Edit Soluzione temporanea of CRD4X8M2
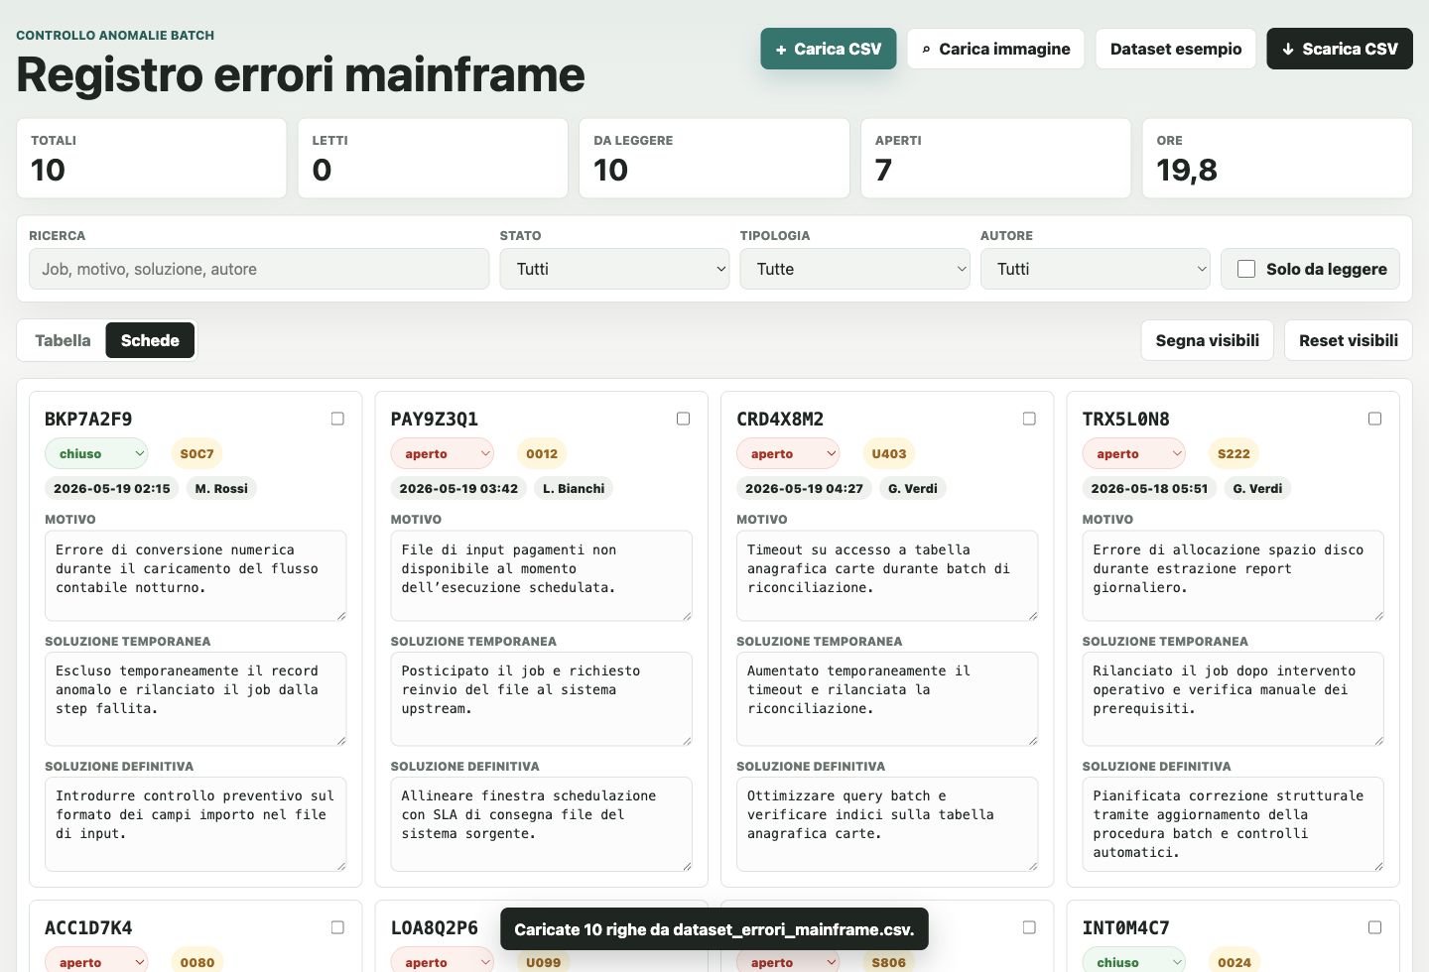 coord(887,699)
